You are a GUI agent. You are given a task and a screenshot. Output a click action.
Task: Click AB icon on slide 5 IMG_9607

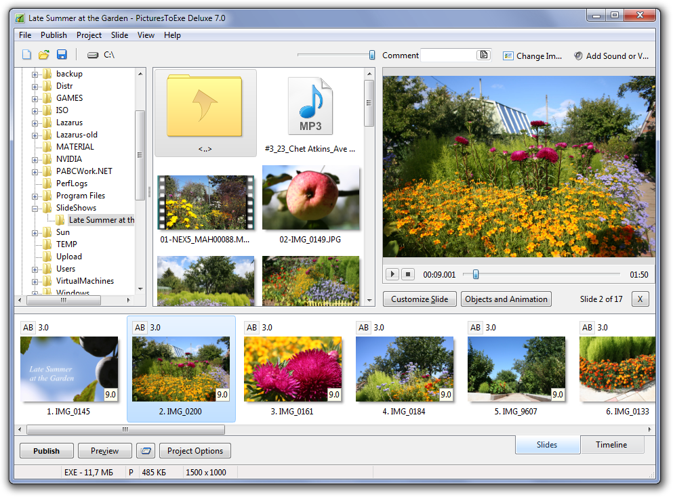(475, 328)
